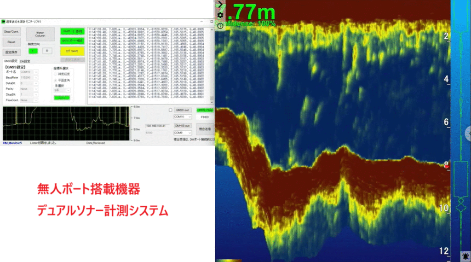The width and height of the screenshot is (471, 262).
Task: Click the IP address field 192.168.100.41
Action: [155, 126]
